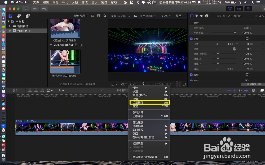Image resolution: width=265 pixels, height=165 pixels.
Task: Choose 显示重新定时编辑器 menu item
Action: click(149, 157)
